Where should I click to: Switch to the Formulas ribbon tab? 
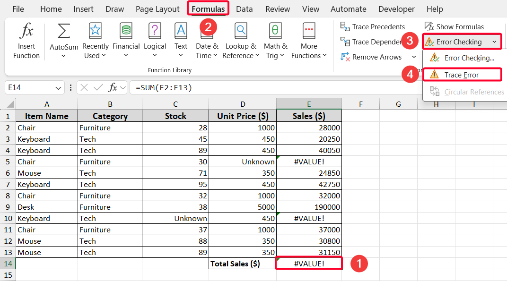point(208,9)
